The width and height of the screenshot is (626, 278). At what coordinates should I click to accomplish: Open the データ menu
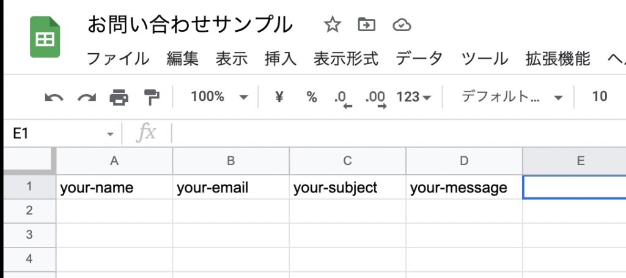click(419, 59)
